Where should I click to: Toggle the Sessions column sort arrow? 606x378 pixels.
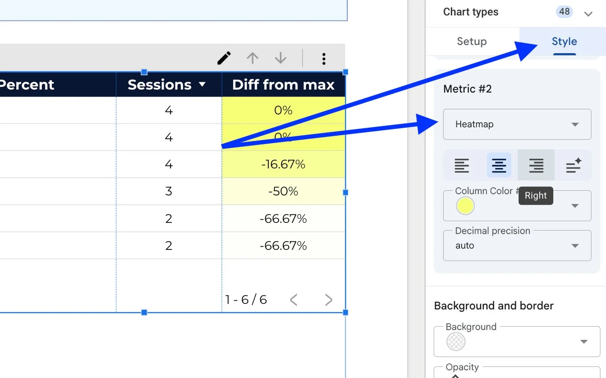[x=202, y=85]
